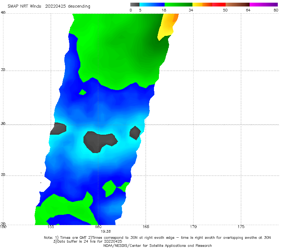Image resolution: width=282 pixels, height=248 pixels.
Task: Click the '80' label at the color bar's end
Action: (x=276, y=10)
